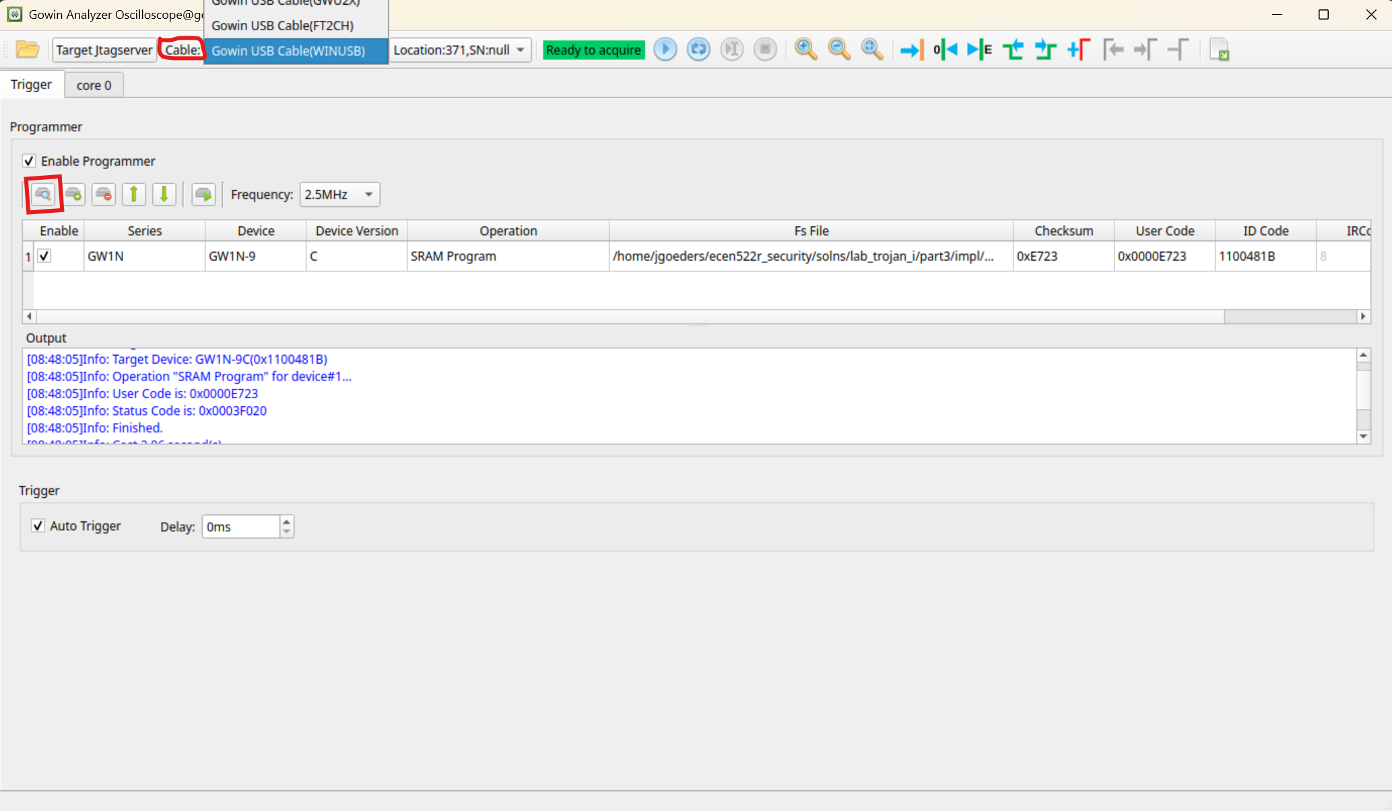Screen dimensions: 1392x811
Task: Choose Gowin USB Cable(FT2CH) option
Action: (x=296, y=26)
